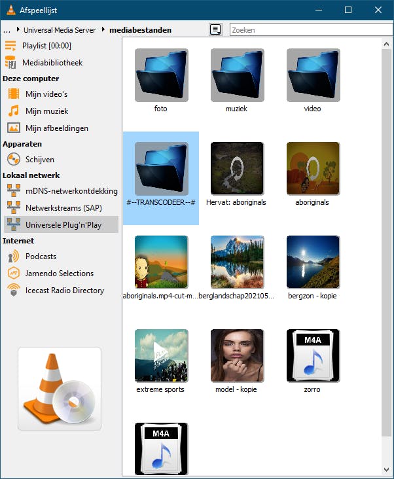Select the Netwerkstreams (SAP) label

(63, 208)
